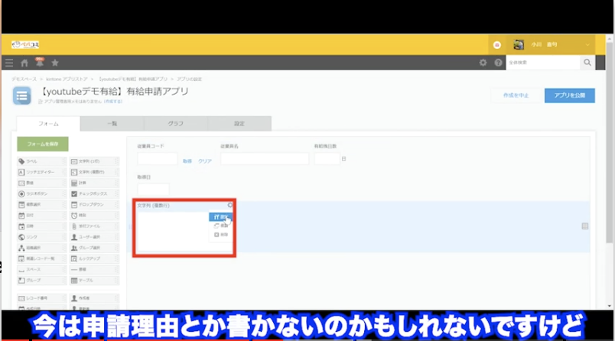Open the hamburger menu icon

[9, 63]
